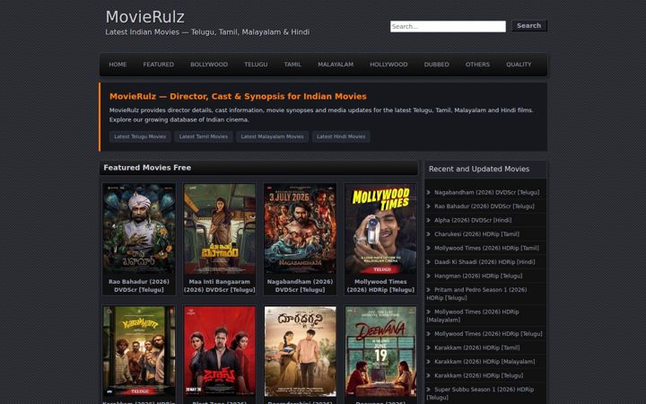Open the TELUGU menu item
The image size is (646, 404).
256,65
